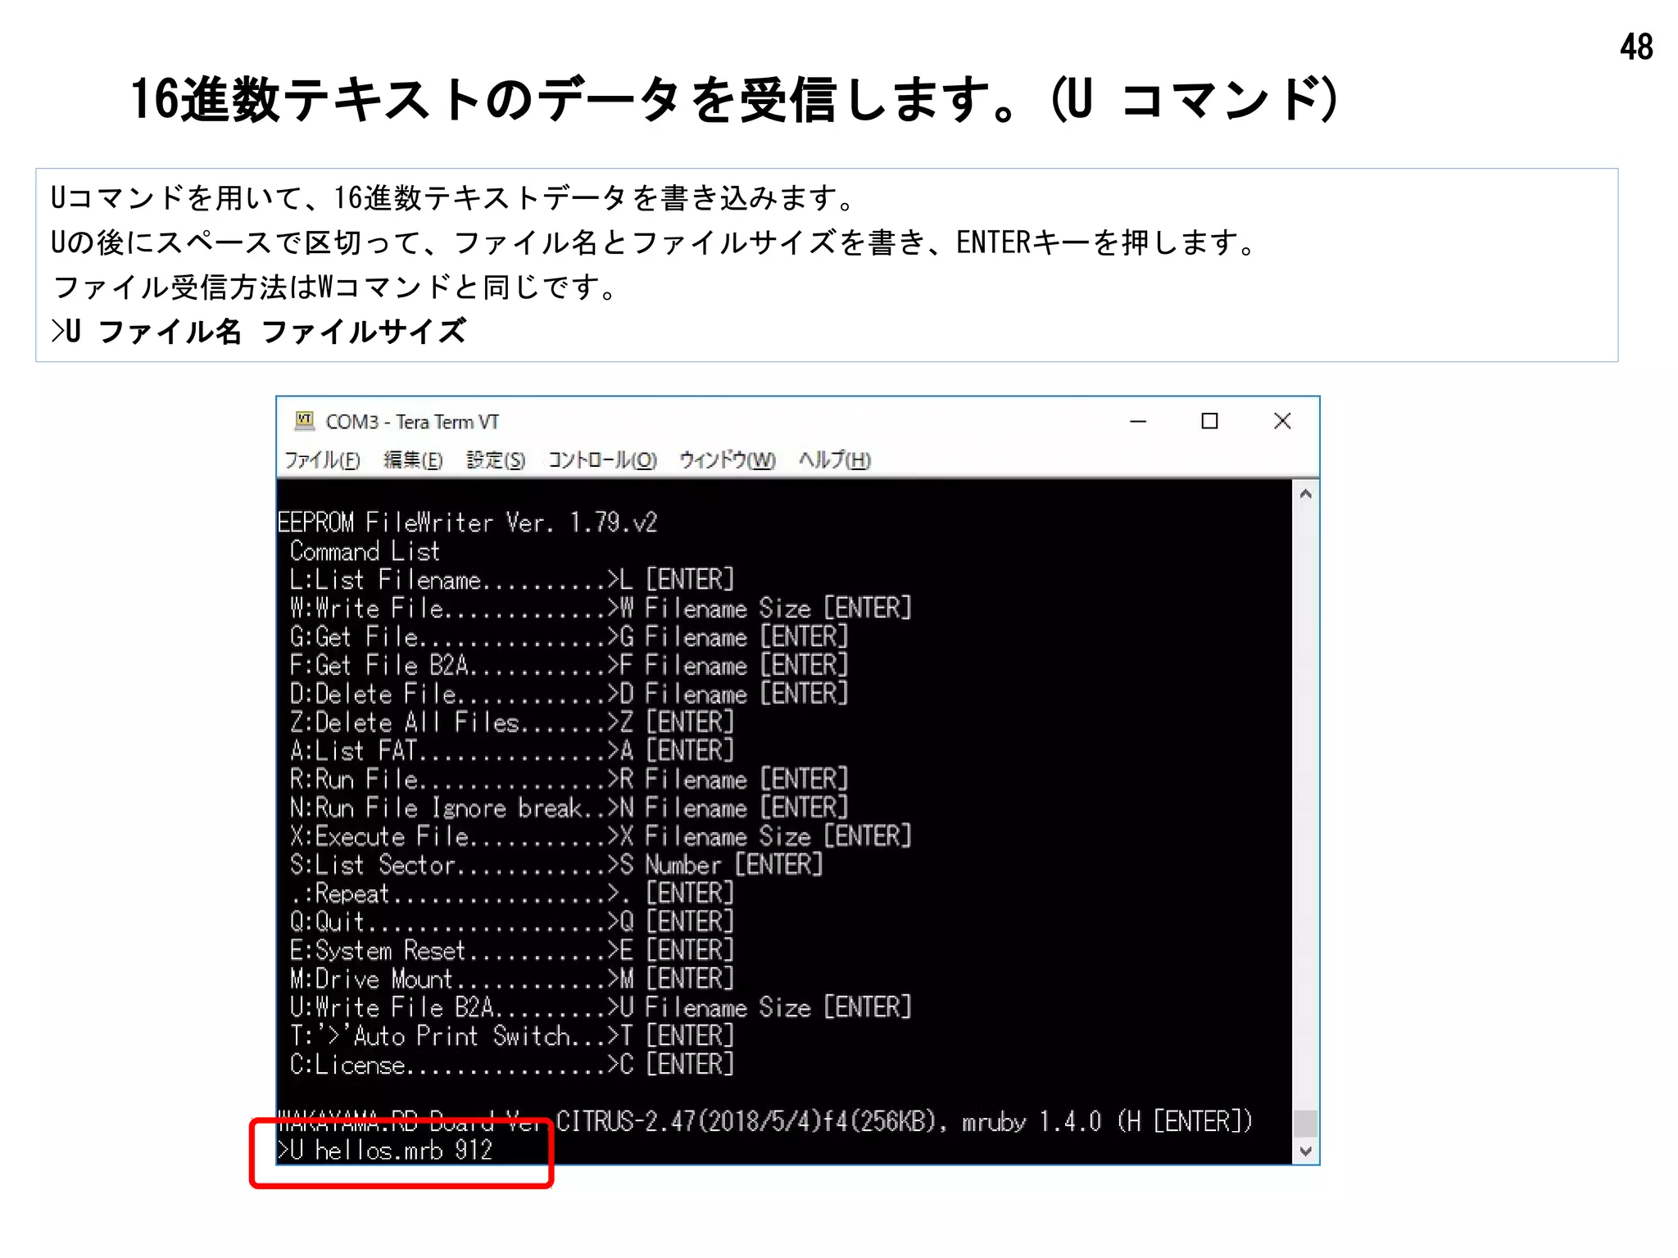
Task: Click the 'X:Execute File' command line
Action: tap(601, 836)
